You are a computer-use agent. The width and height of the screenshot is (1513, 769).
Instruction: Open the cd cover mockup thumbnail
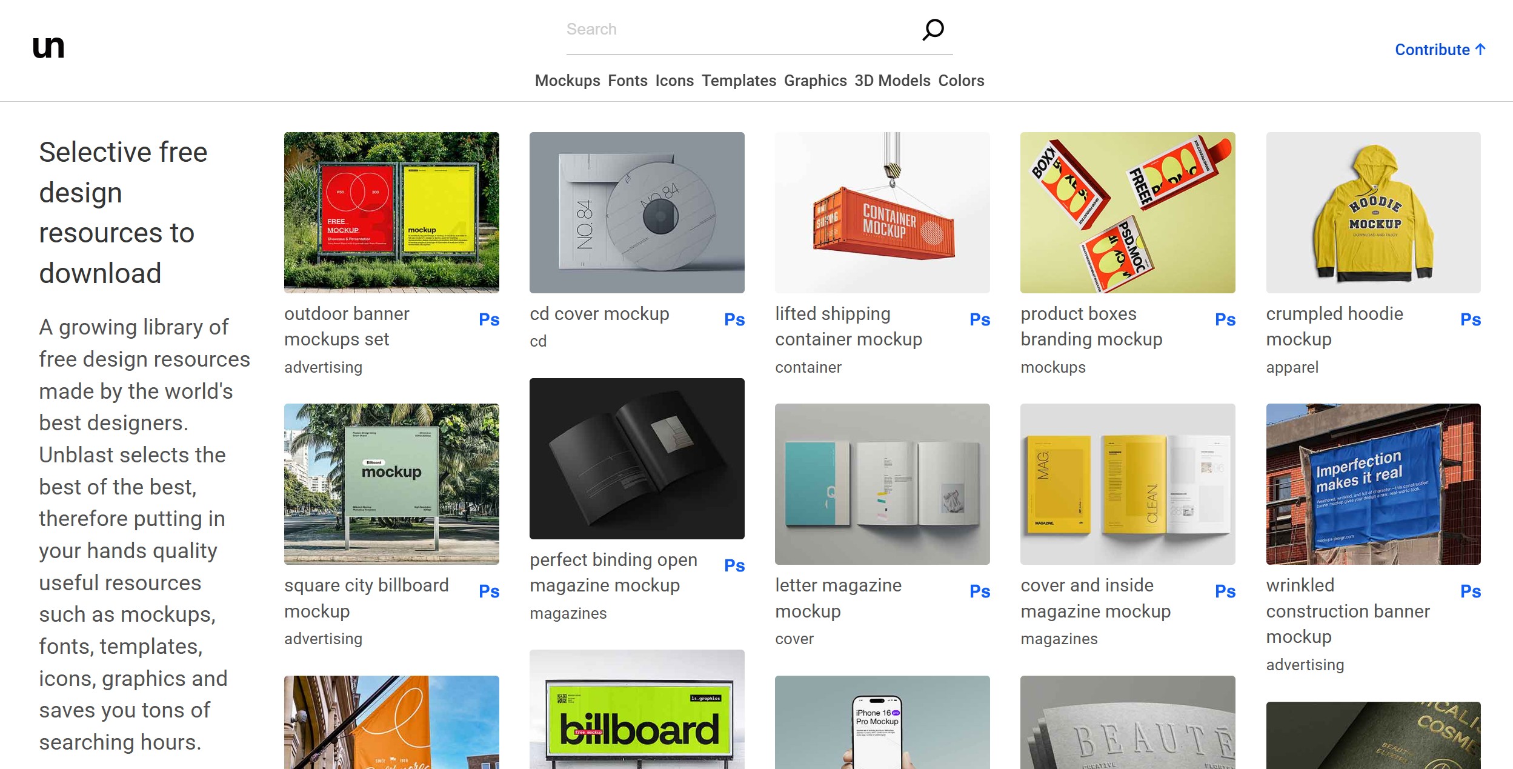coord(637,213)
